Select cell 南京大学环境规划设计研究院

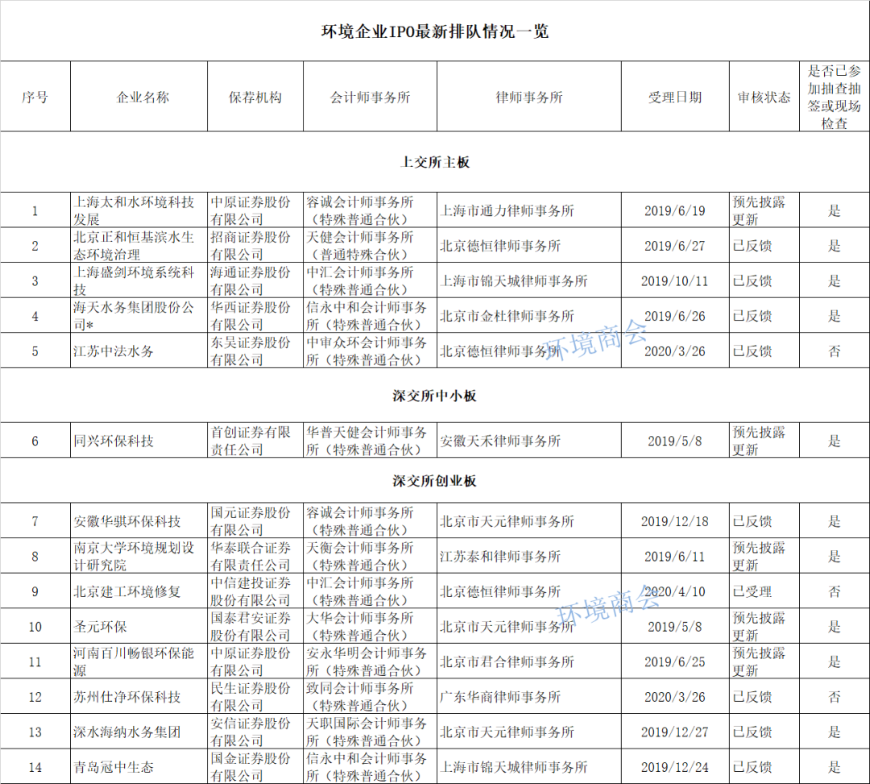[139, 556]
